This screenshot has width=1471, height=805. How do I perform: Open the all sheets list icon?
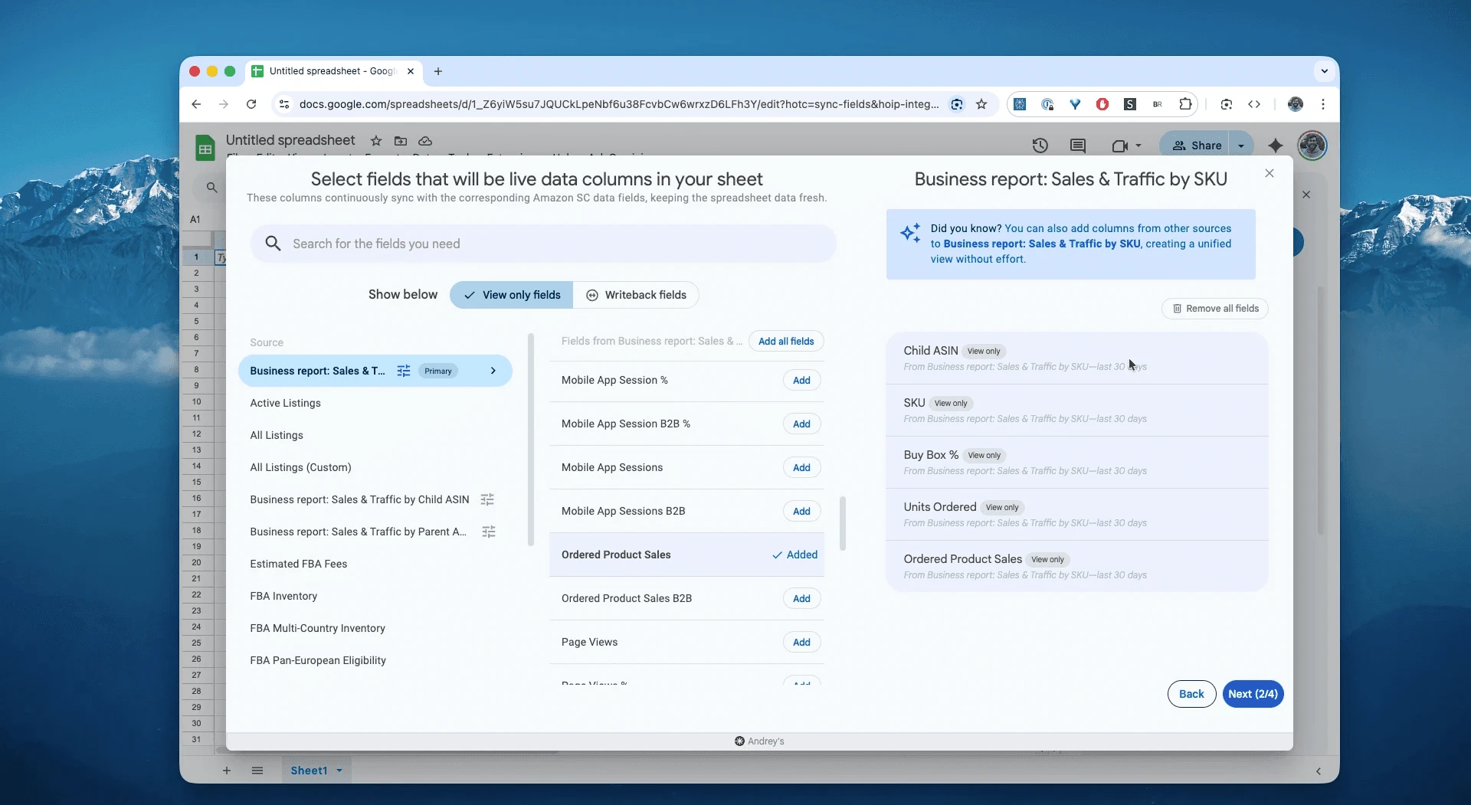click(x=257, y=771)
